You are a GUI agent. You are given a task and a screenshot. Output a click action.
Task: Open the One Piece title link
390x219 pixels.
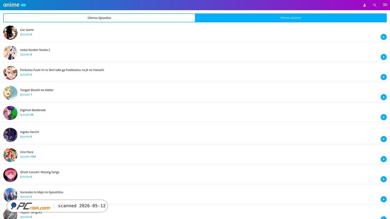27,152
